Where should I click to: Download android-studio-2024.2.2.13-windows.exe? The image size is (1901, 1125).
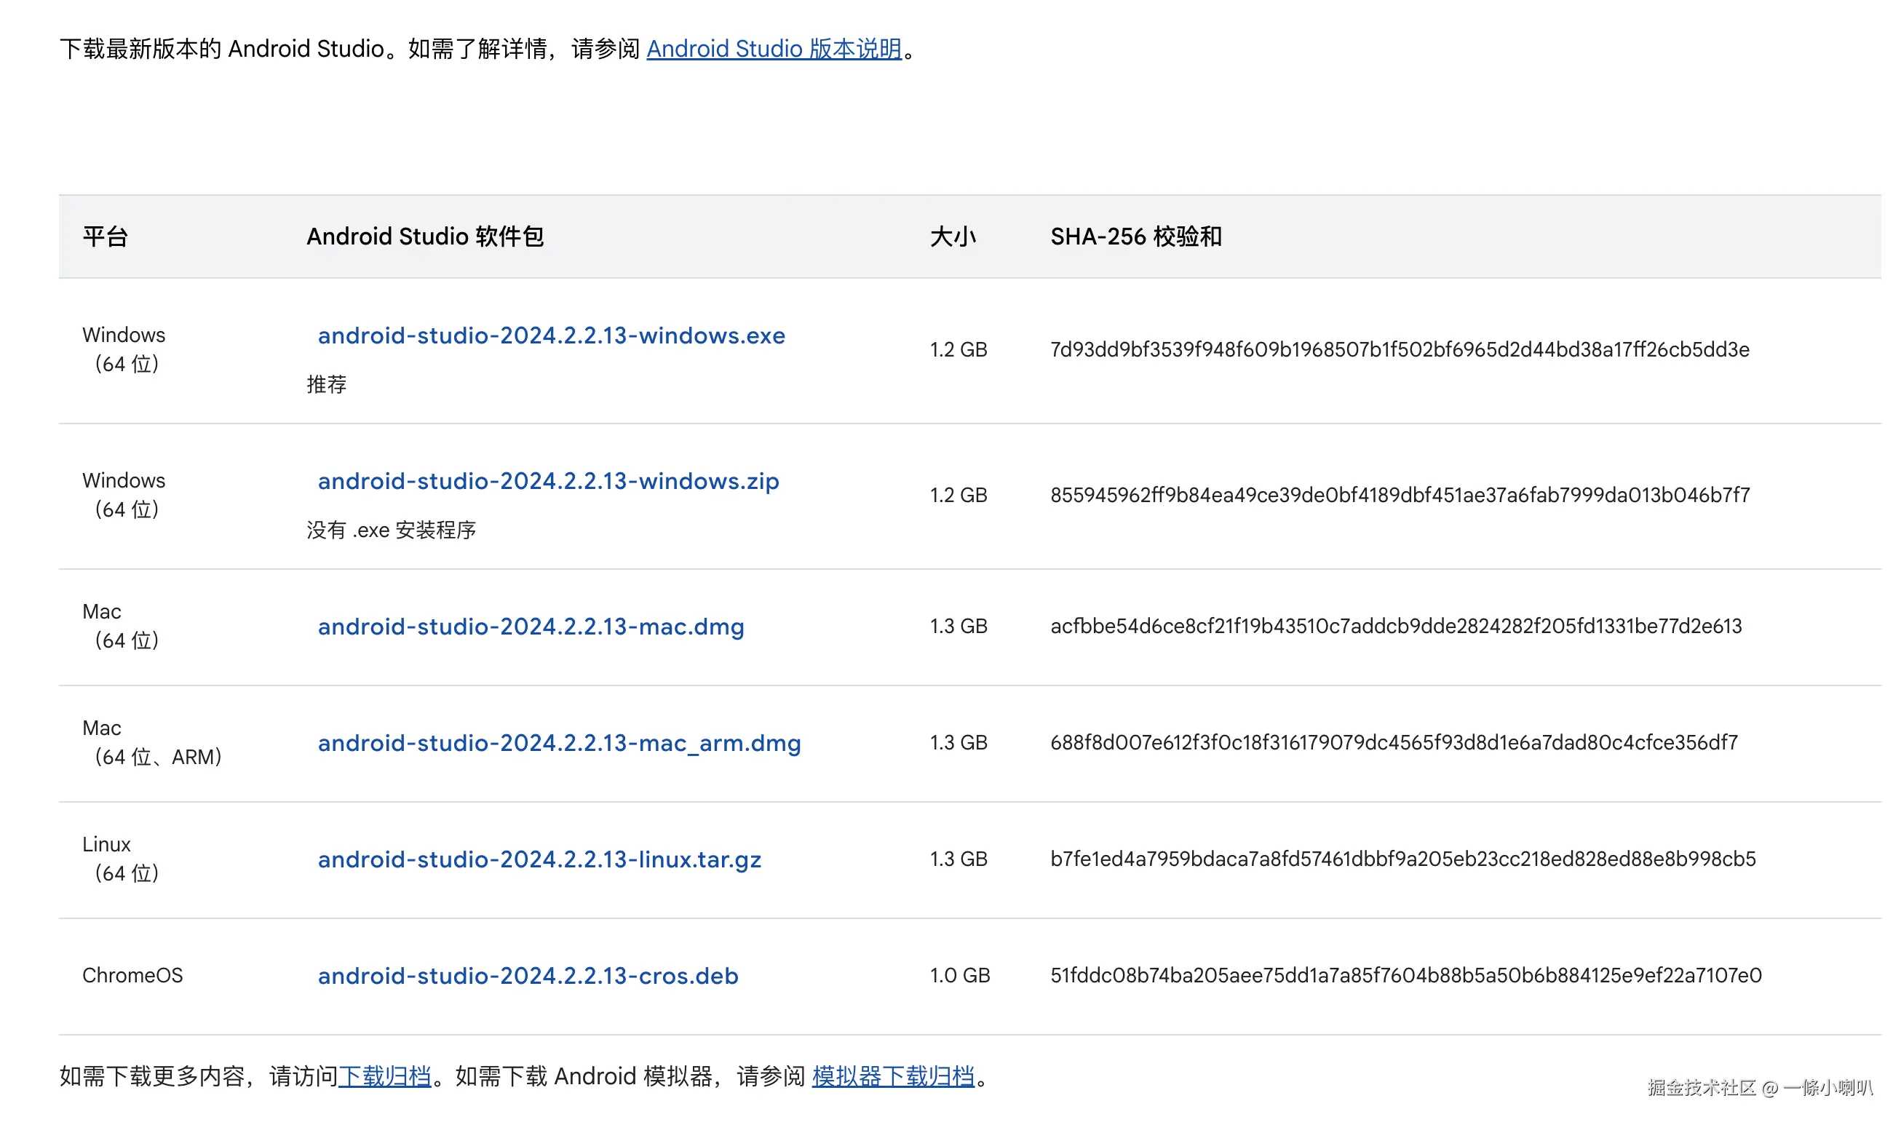click(551, 335)
